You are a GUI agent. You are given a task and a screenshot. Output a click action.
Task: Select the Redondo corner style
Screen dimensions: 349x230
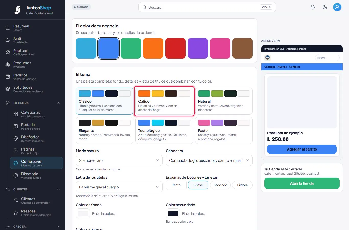(x=220, y=185)
